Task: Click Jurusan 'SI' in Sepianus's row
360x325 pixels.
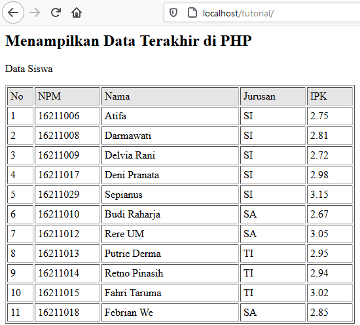Action: (273, 195)
